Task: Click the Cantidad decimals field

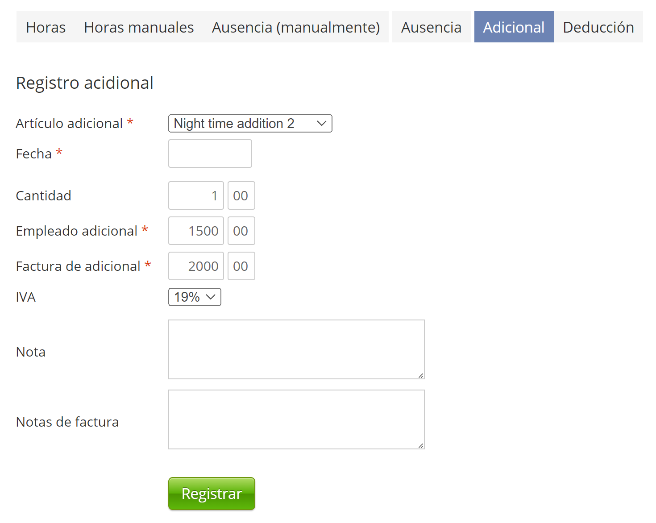Action: click(241, 195)
